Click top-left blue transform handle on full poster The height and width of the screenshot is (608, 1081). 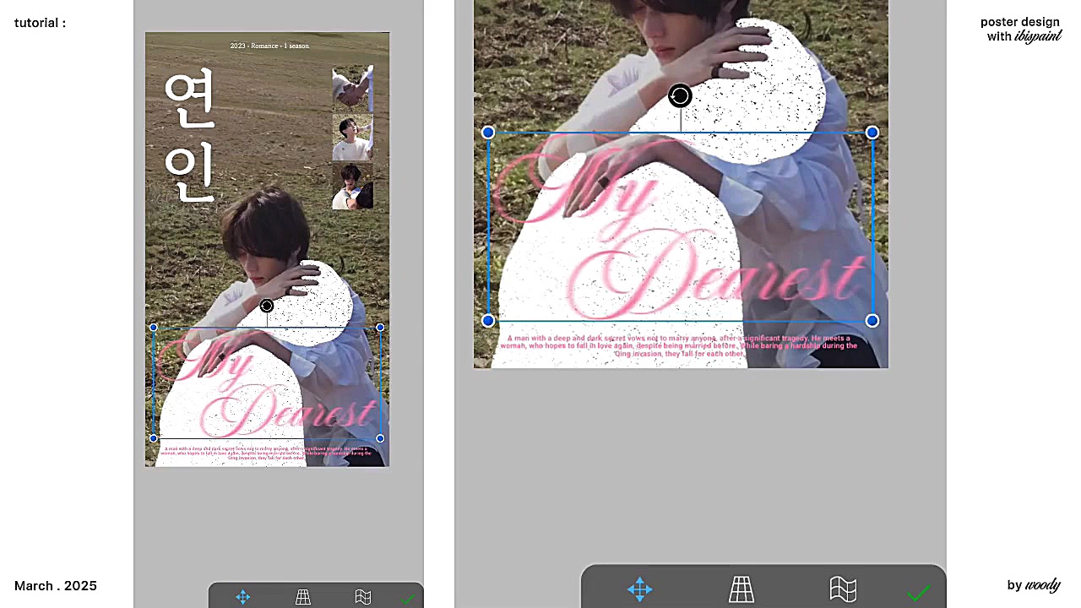click(x=153, y=327)
